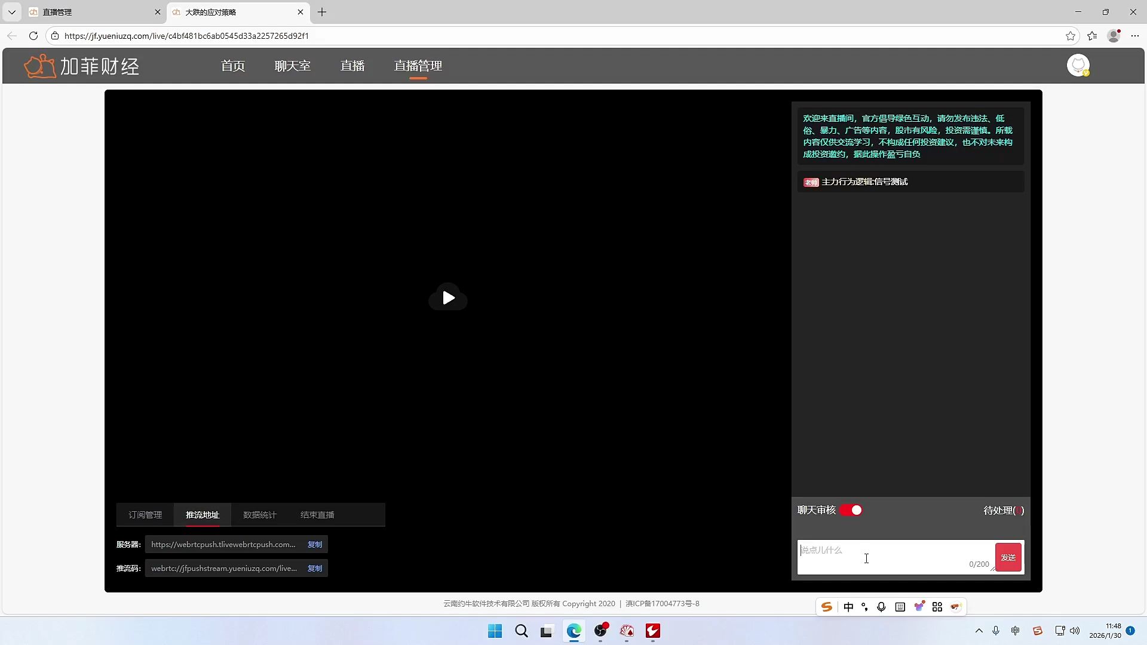Open 待处理 pending messages list
The width and height of the screenshot is (1147, 645).
pyautogui.click(x=1004, y=510)
